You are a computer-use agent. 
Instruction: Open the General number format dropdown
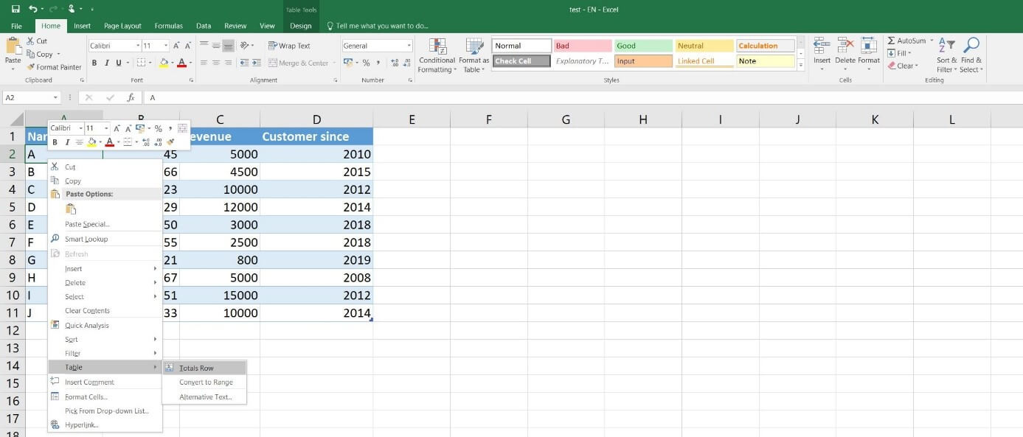[409, 45]
